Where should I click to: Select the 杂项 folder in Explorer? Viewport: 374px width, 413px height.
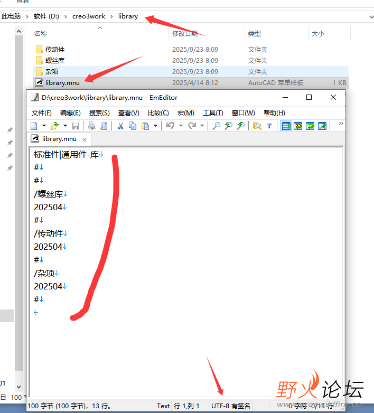click(191, 71)
